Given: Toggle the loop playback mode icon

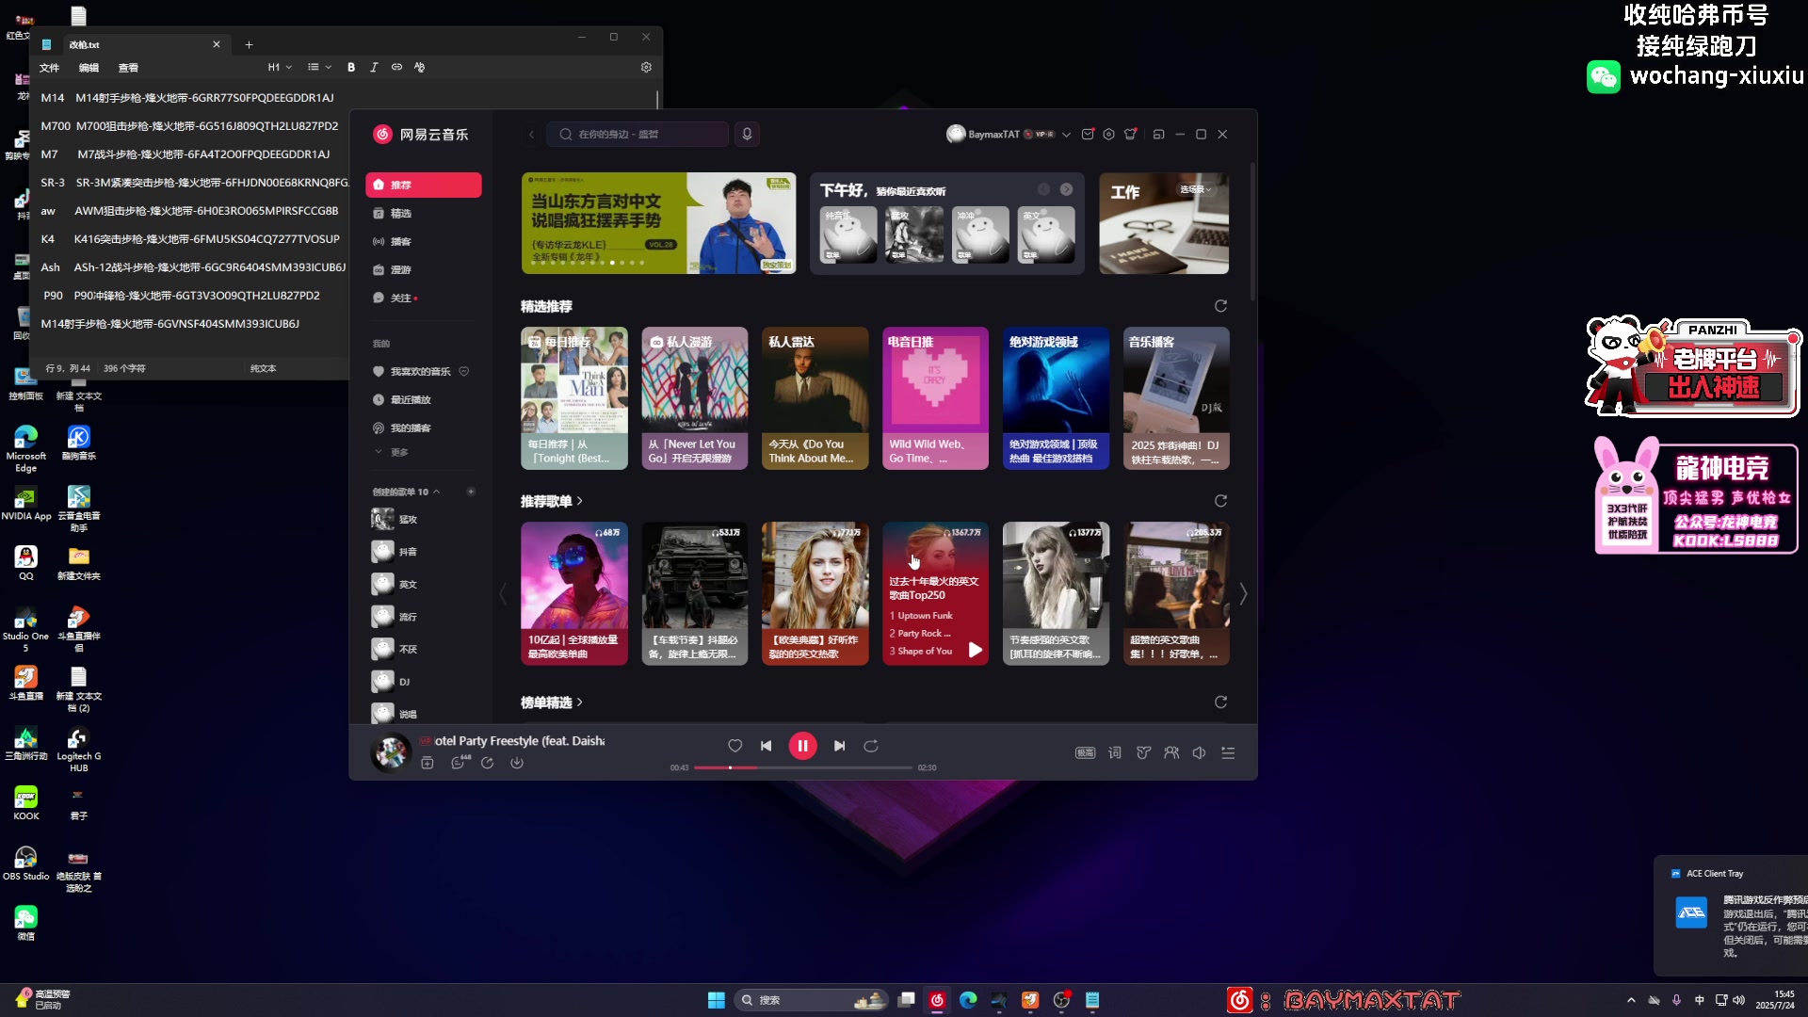Looking at the screenshot, I should (871, 746).
